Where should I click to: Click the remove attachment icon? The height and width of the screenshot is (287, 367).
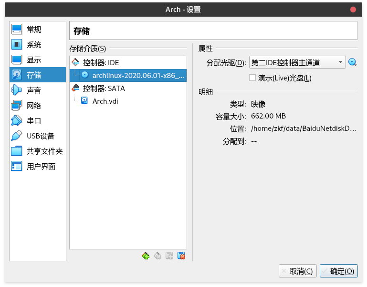click(x=181, y=256)
